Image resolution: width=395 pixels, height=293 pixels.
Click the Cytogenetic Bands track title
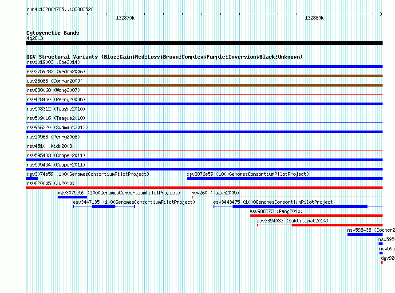pos(53,33)
